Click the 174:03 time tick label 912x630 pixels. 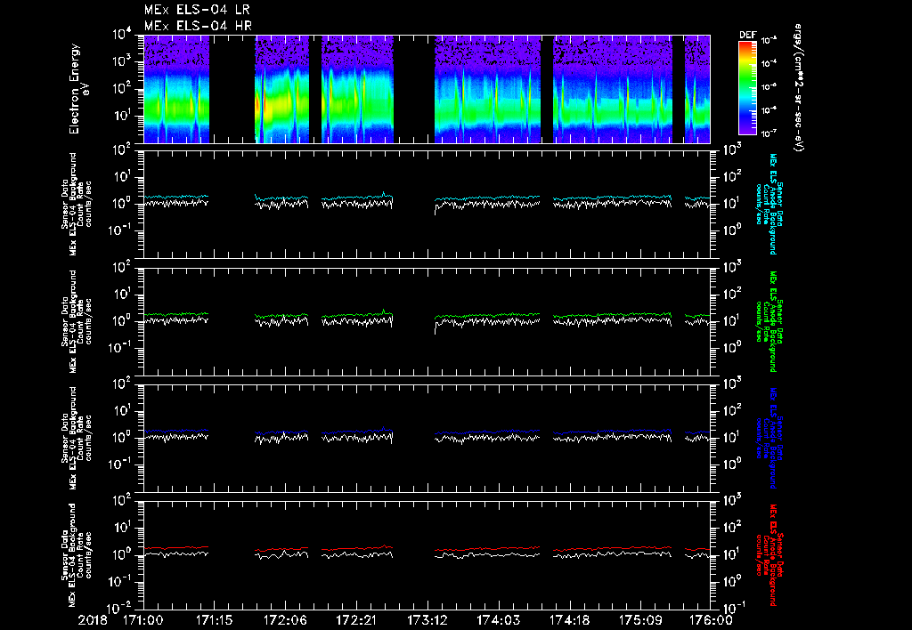point(499,619)
